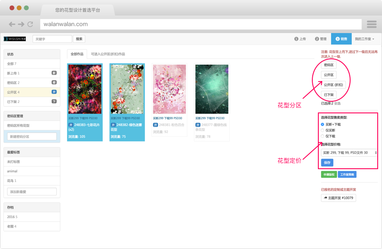Click the 开 badge in the 公开区 row
Screen dimensions: 382x249
point(54,92)
